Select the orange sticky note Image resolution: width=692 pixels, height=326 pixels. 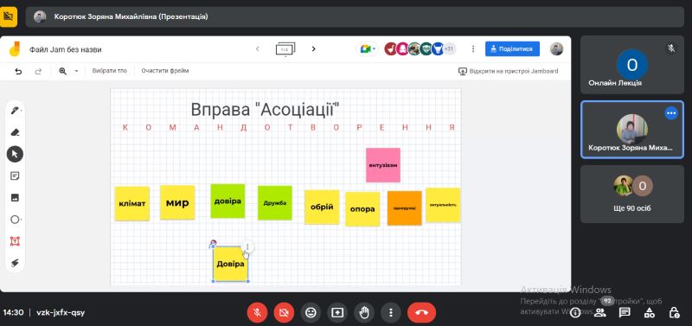[x=405, y=208]
